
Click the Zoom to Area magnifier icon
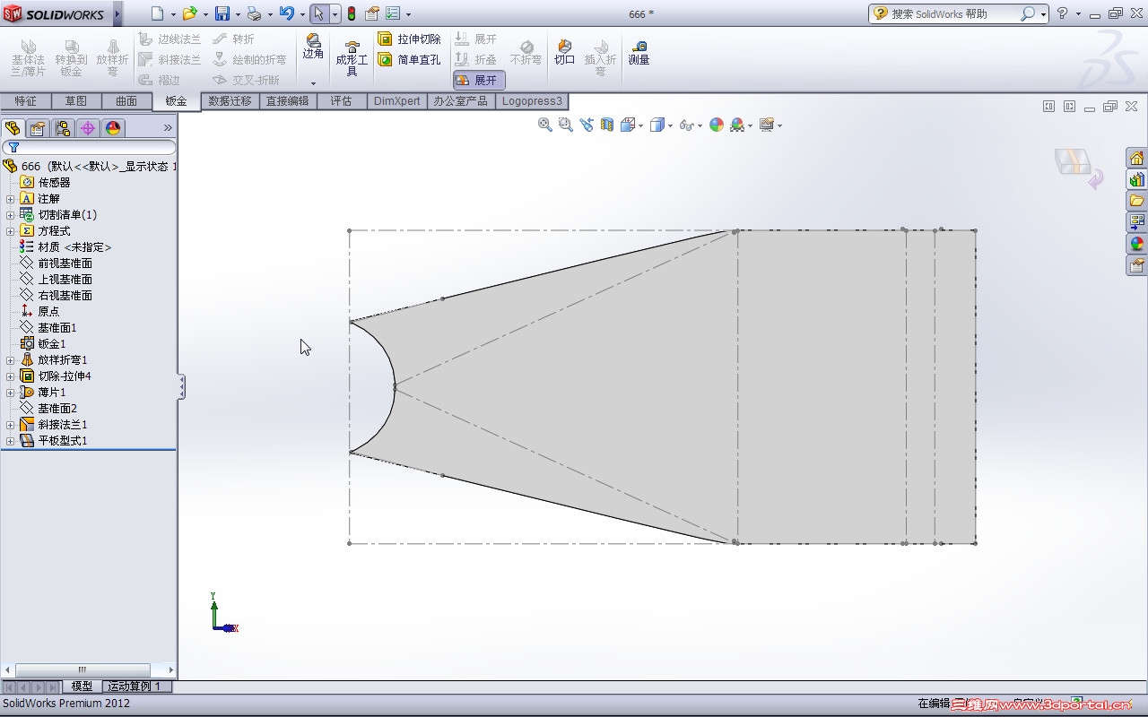point(565,125)
